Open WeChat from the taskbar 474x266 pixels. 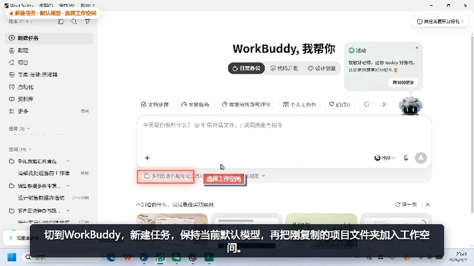(176, 257)
